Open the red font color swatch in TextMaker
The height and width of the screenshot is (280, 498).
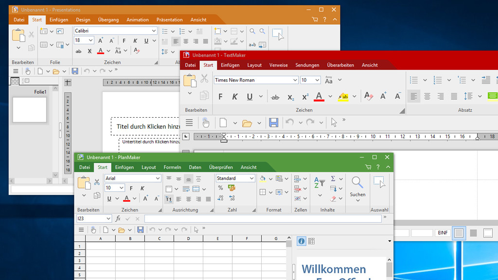[319, 97]
